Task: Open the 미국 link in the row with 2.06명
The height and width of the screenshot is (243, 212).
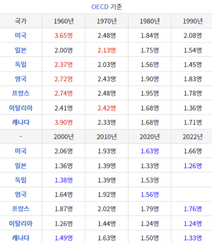Action: pyautogui.click(x=21, y=151)
